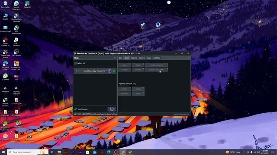Screen dimensions: 277x155
Task: Click the status bar log message
Action: point(96,114)
